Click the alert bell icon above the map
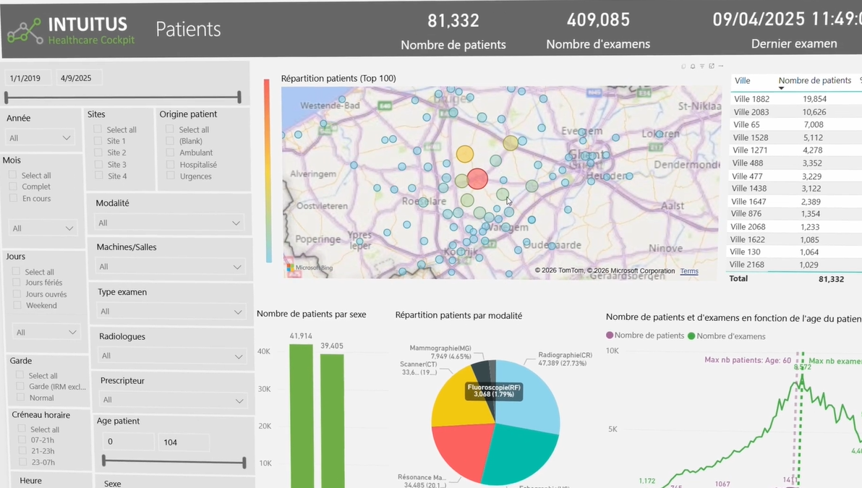The height and width of the screenshot is (488, 862). click(693, 66)
